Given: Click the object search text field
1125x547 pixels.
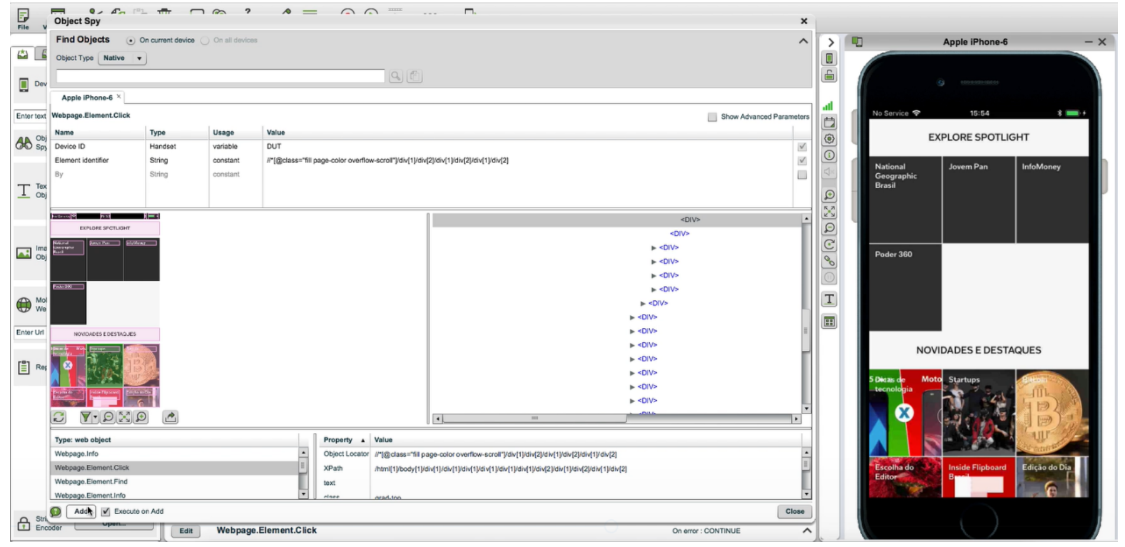Looking at the screenshot, I should click(220, 76).
